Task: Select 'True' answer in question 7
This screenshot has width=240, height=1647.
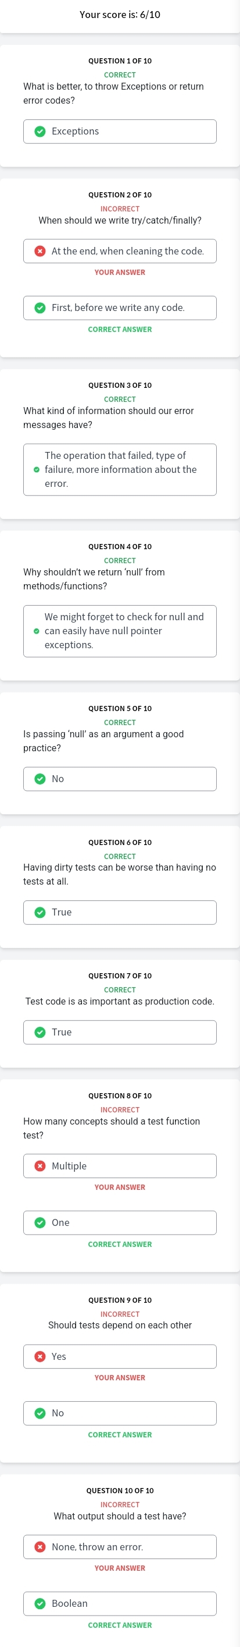Action: 120,1032
